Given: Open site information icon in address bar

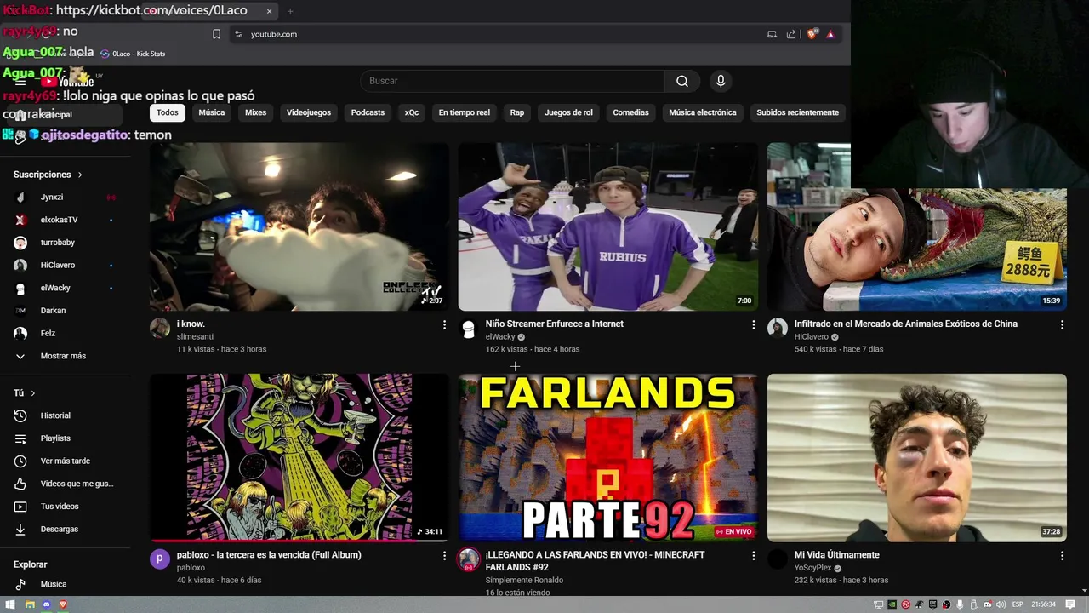Looking at the screenshot, I should [238, 34].
